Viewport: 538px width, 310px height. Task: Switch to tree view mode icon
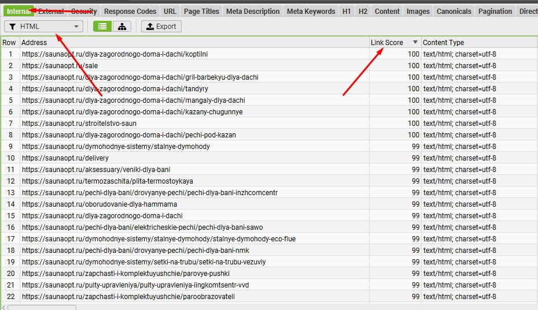click(x=122, y=27)
